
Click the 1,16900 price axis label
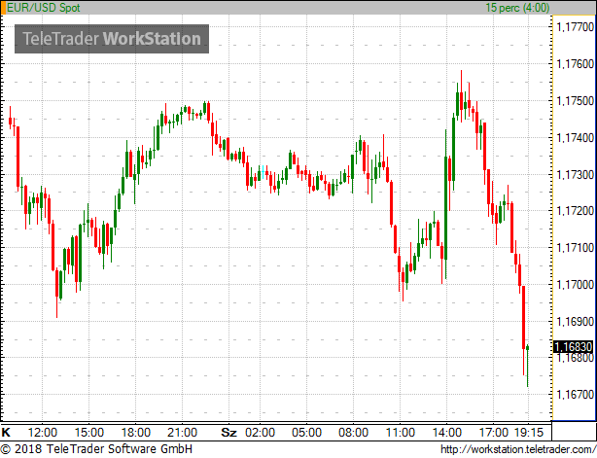[575, 322]
